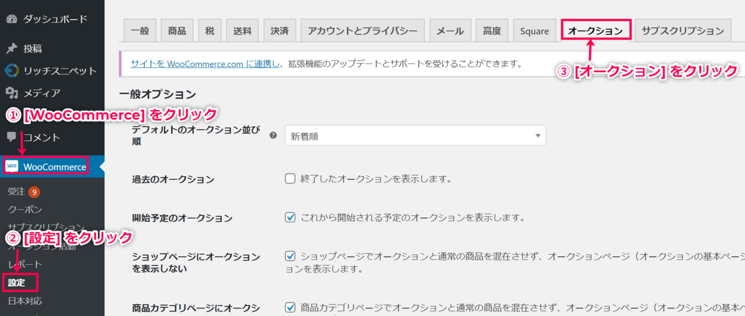The width and height of the screenshot is (745, 316).
Task: Switch to the 税 tab
Action: click(210, 31)
